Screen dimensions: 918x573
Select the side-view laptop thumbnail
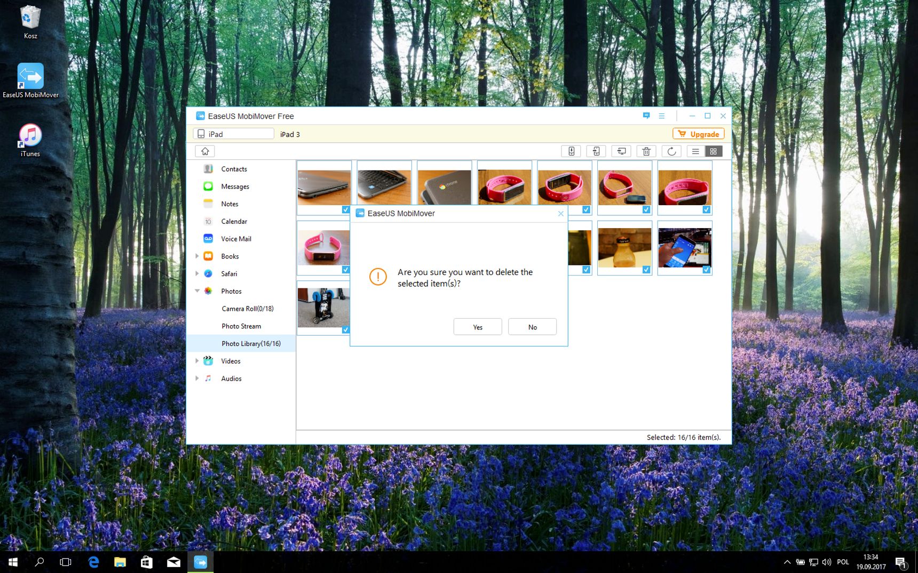pos(324,188)
